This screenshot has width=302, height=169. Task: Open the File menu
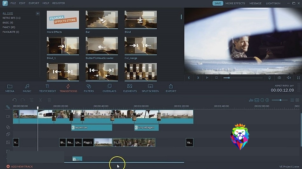coord(13,3)
